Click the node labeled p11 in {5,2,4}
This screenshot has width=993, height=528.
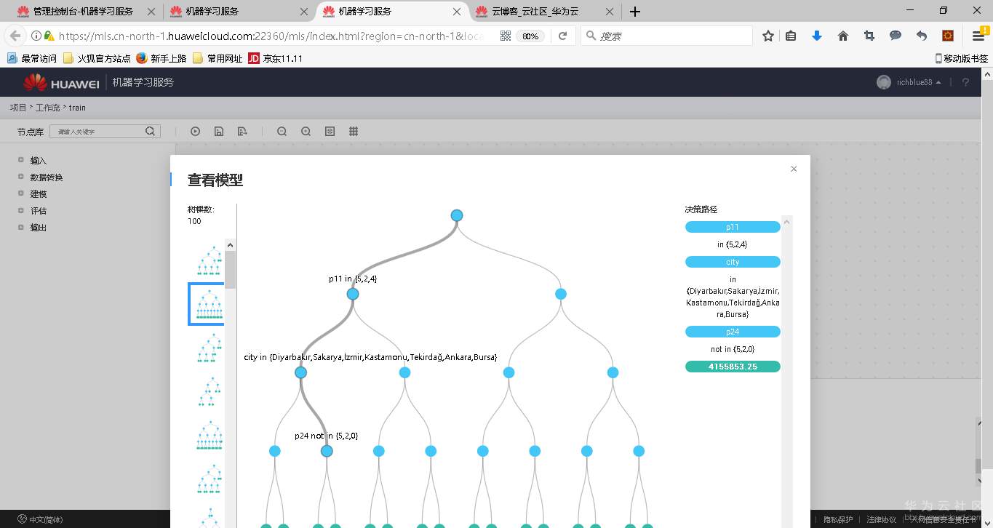353,294
